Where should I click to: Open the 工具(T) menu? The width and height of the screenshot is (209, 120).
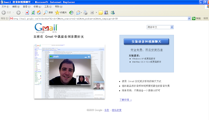coord(48,7)
